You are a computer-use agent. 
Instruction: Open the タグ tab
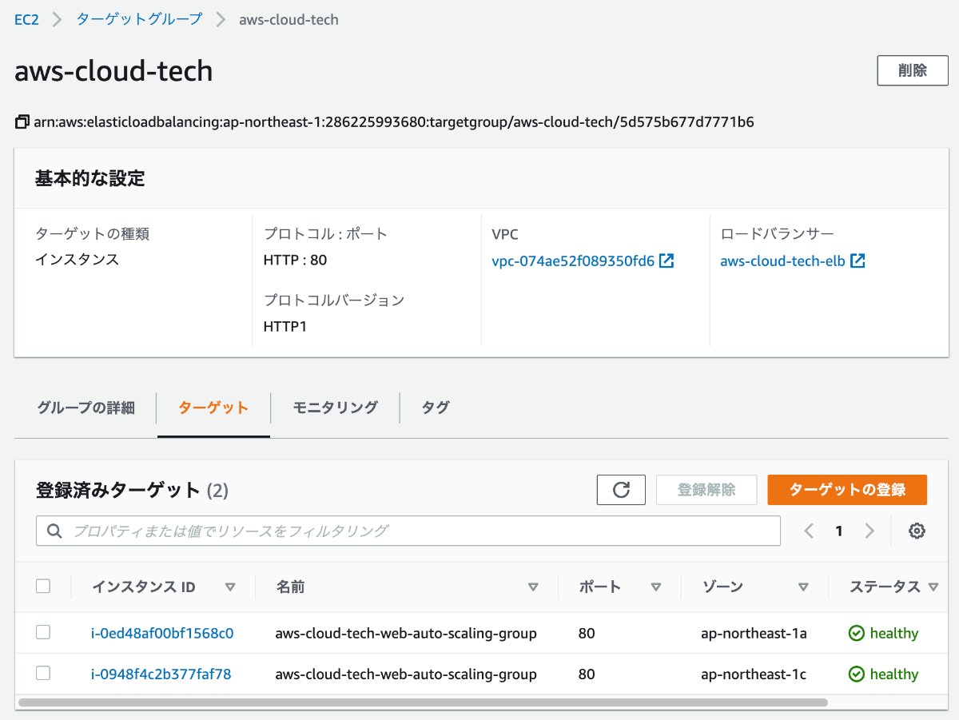(x=436, y=408)
